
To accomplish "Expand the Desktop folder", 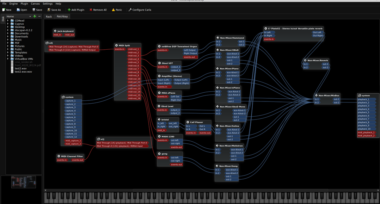I will (8, 27).
